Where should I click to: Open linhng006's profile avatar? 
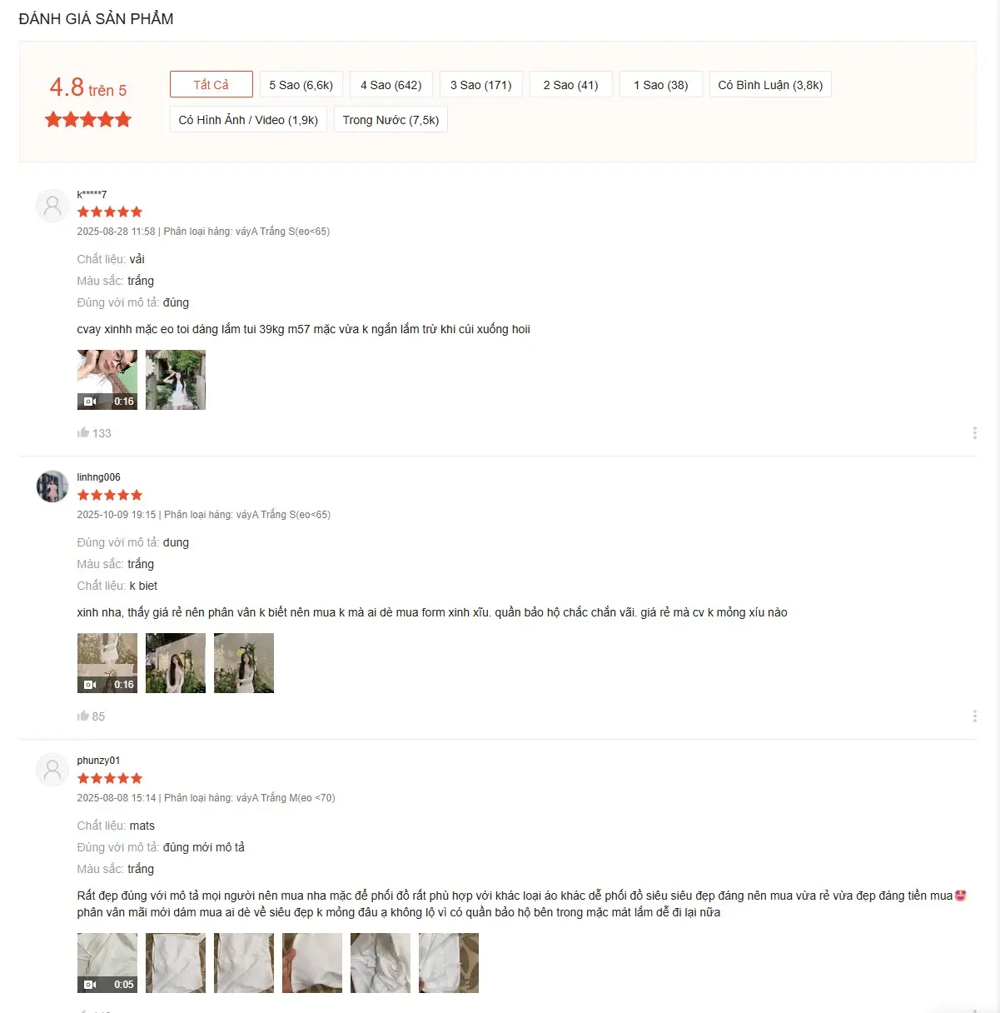(52, 487)
